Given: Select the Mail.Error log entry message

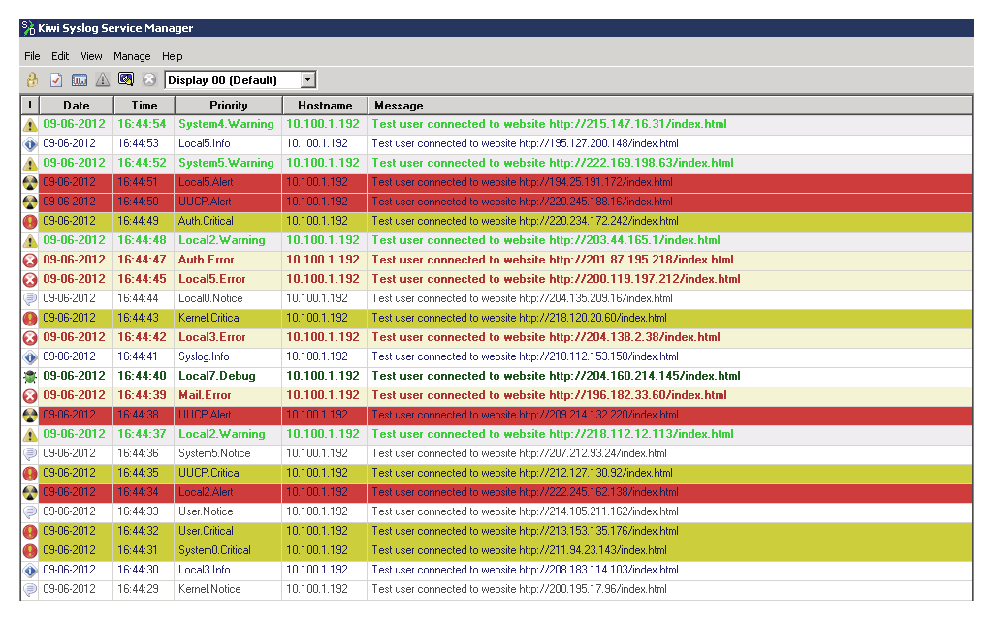Looking at the screenshot, I should [x=549, y=395].
